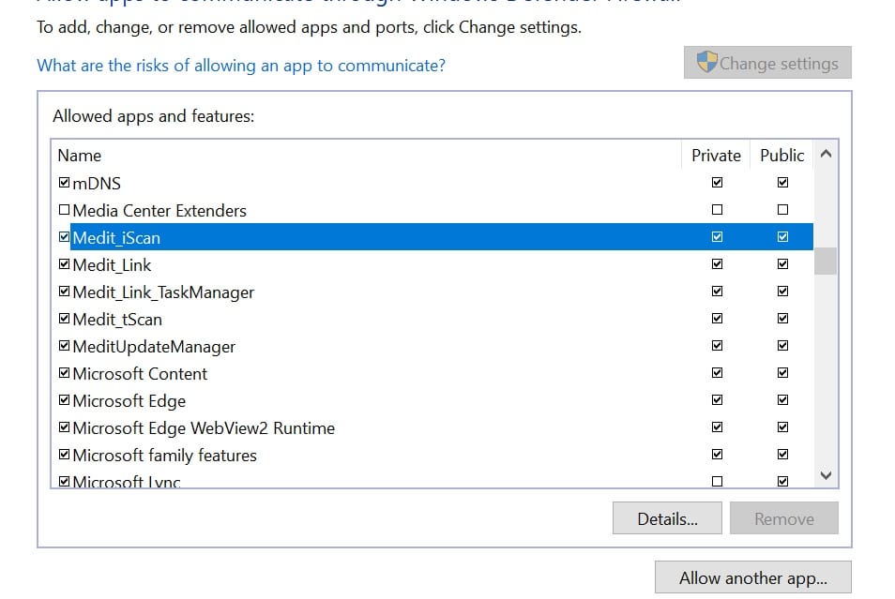This screenshot has width=895, height=599.
Task: Select the Medit_iScan row
Action: [432, 237]
